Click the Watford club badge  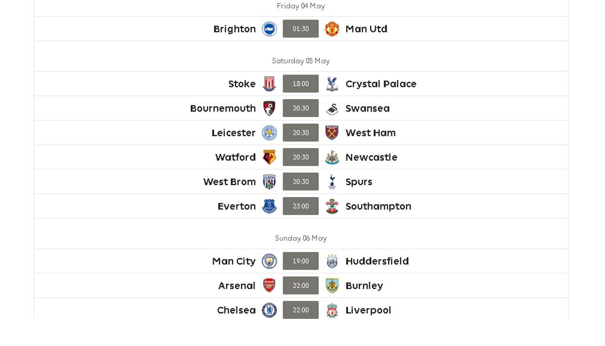coord(269,158)
